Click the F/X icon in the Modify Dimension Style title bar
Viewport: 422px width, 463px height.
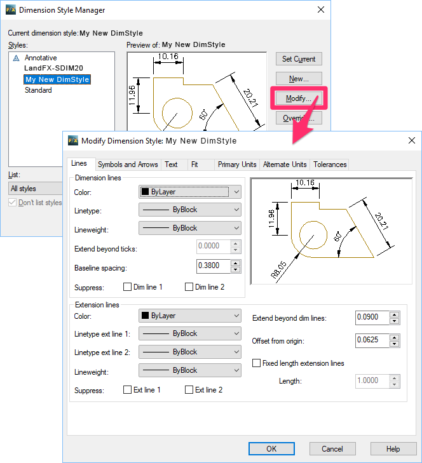point(73,140)
